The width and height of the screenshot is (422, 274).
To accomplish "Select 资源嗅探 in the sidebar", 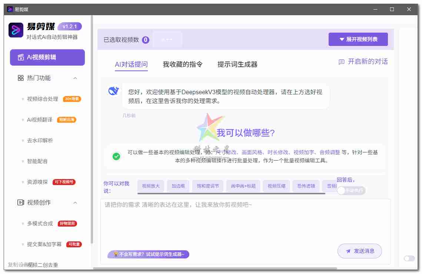I will tap(37, 182).
